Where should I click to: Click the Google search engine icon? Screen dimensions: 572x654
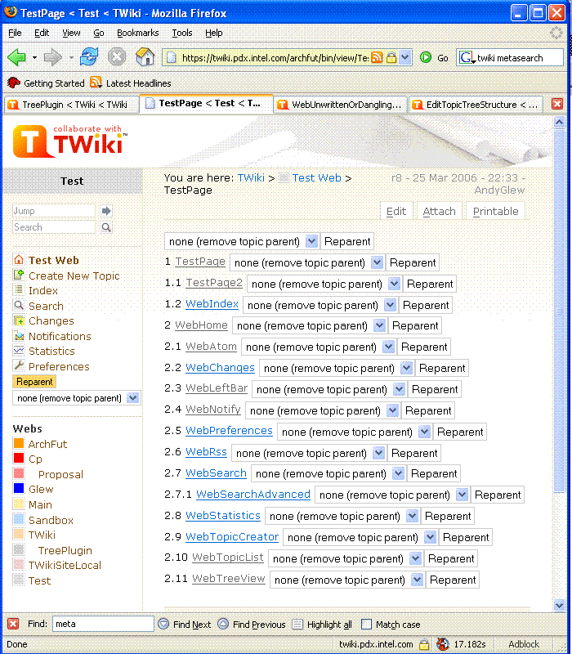[x=467, y=57]
